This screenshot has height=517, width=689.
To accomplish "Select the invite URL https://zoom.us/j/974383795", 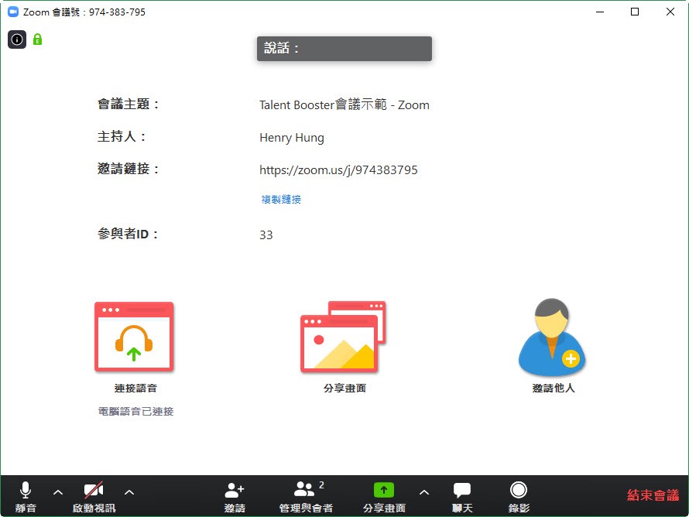I will (338, 170).
